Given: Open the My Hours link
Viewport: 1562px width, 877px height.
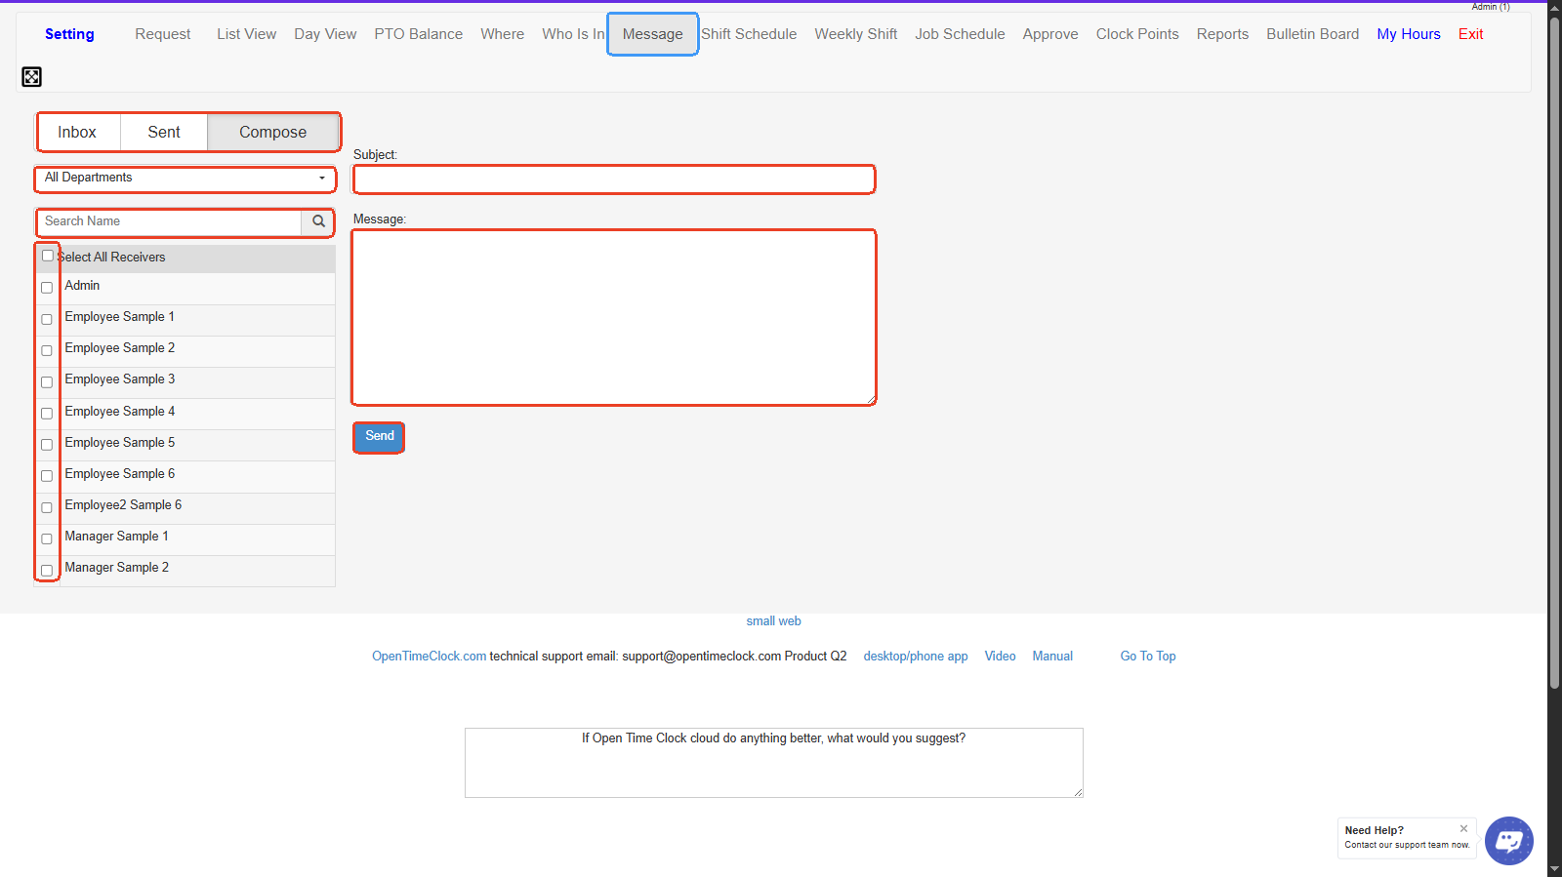Looking at the screenshot, I should (x=1408, y=34).
